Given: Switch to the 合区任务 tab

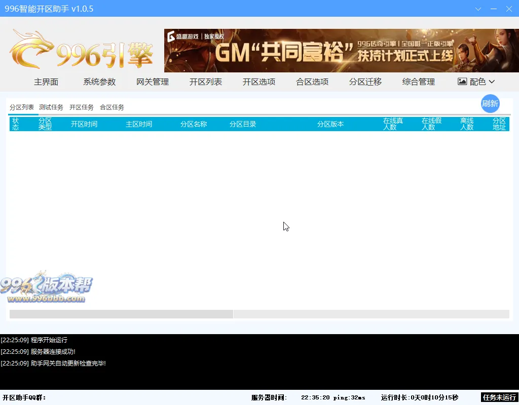Looking at the screenshot, I should pos(112,107).
